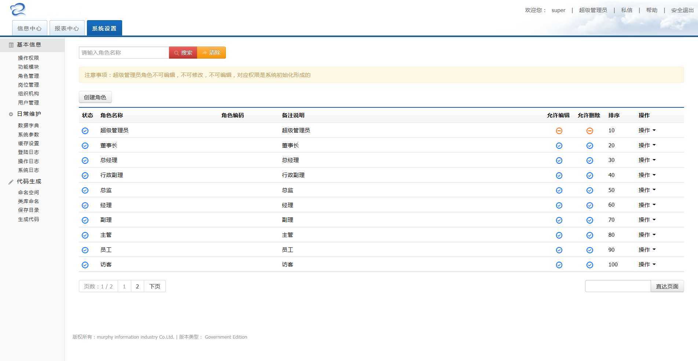The image size is (698, 361).
Task: Select the 系统设置 tab
Action: [104, 28]
